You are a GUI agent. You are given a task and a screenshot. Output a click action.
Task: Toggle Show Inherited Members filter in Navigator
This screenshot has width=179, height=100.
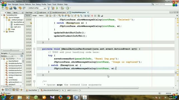pyautogui.click(x=3, y=90)
